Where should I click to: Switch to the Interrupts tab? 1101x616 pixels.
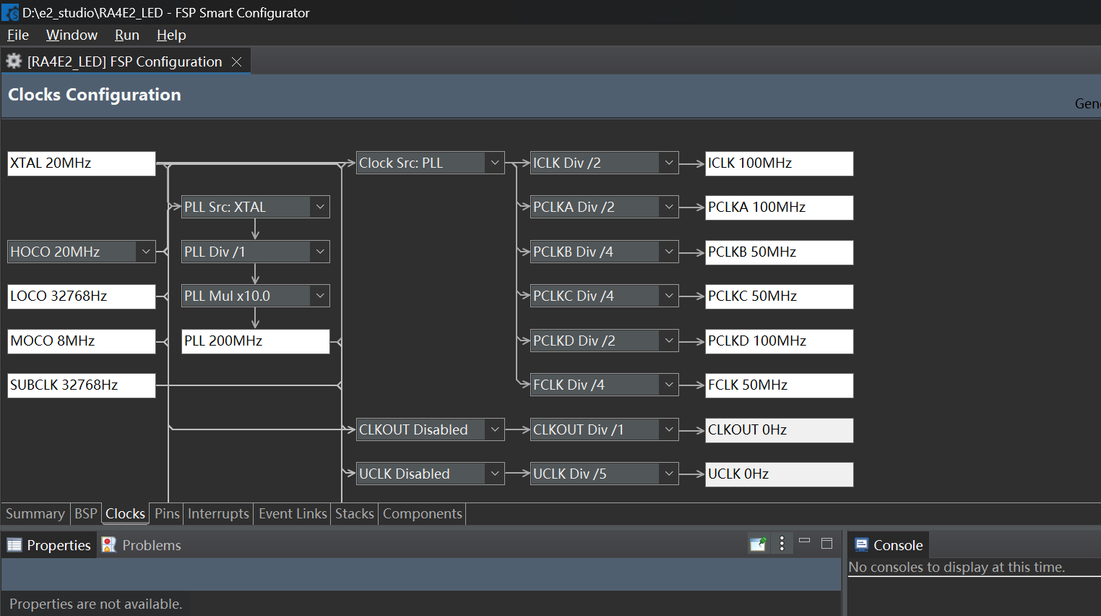pos(218,514)
